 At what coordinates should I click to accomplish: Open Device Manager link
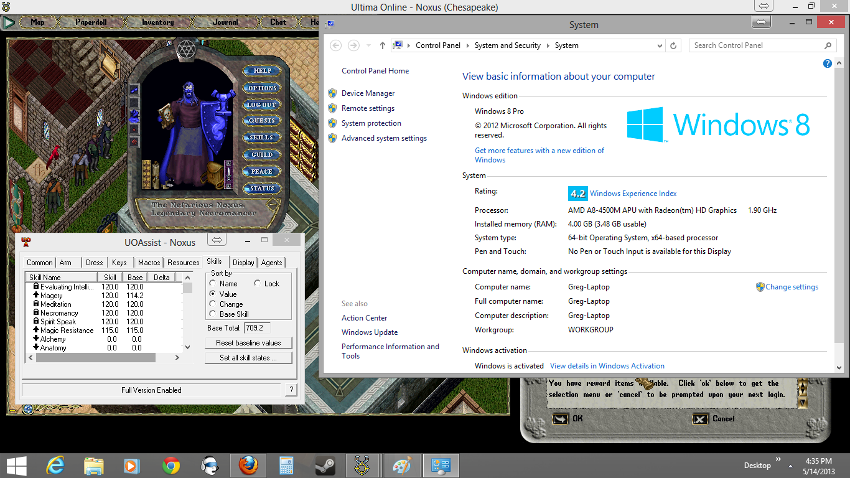pyautogui.click(x=368, y=93)
